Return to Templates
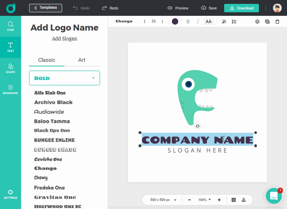This screenshot has width=287, height=209. 46,8
